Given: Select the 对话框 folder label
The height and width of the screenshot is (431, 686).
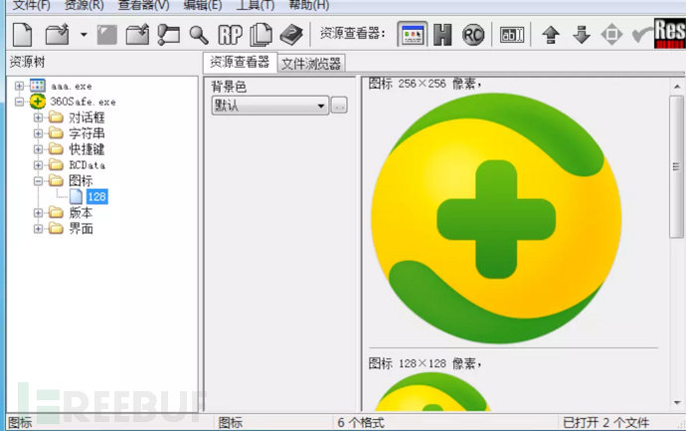Looking at the screenshot, I should 86,117.
